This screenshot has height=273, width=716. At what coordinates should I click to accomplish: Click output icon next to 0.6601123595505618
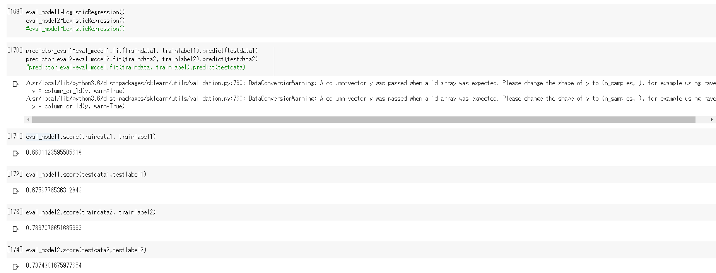pos(15,153)
